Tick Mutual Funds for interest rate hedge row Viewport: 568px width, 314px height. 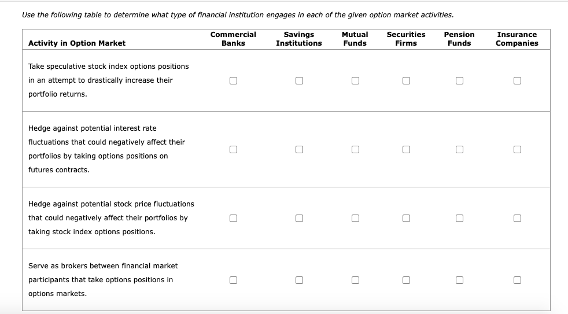click(x=355, y=149)
